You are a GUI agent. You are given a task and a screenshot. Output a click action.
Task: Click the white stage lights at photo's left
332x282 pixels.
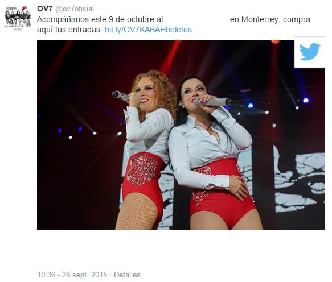click(x=95, y=134)
